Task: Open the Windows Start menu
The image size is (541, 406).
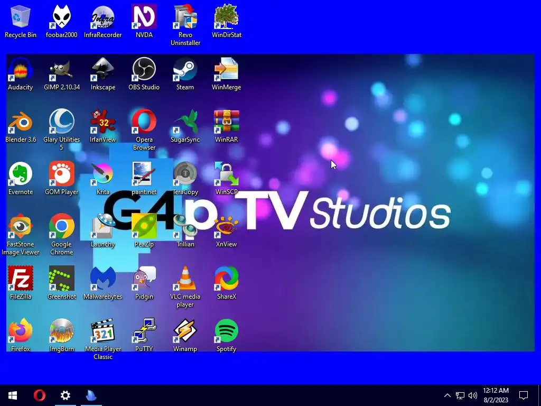Action: pyautogui.click(x=13, y=395)
